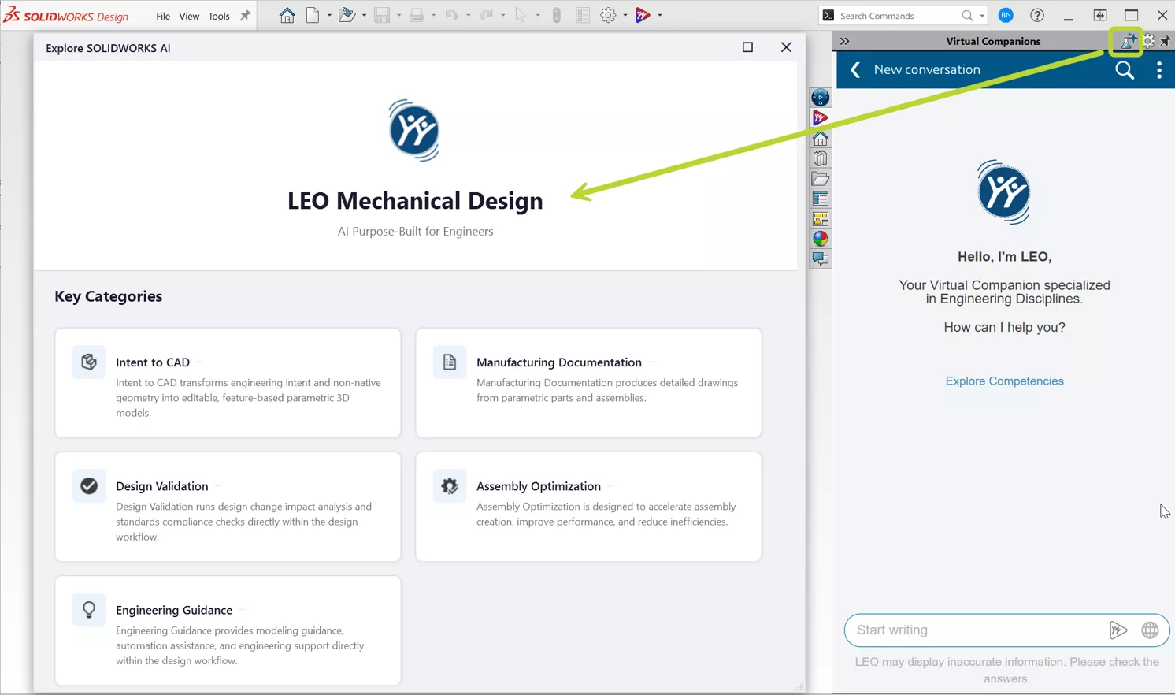Expand the Open document dropdown arrow
Image resolution: width=1175 pixels, height=695 pixels.
point(364,15)
